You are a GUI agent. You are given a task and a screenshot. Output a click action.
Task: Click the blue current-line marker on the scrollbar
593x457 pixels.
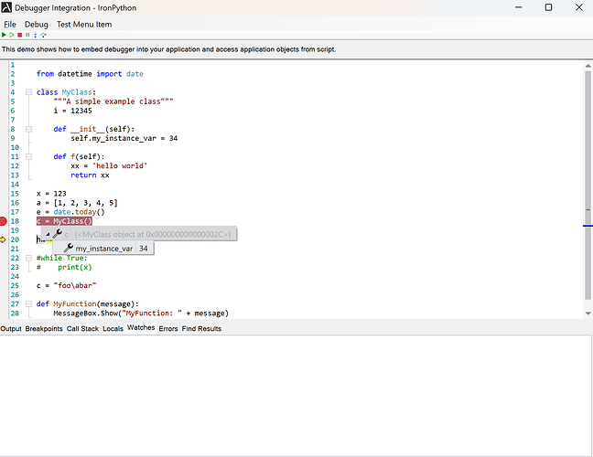pyautogui.click(x=588, y=226)
